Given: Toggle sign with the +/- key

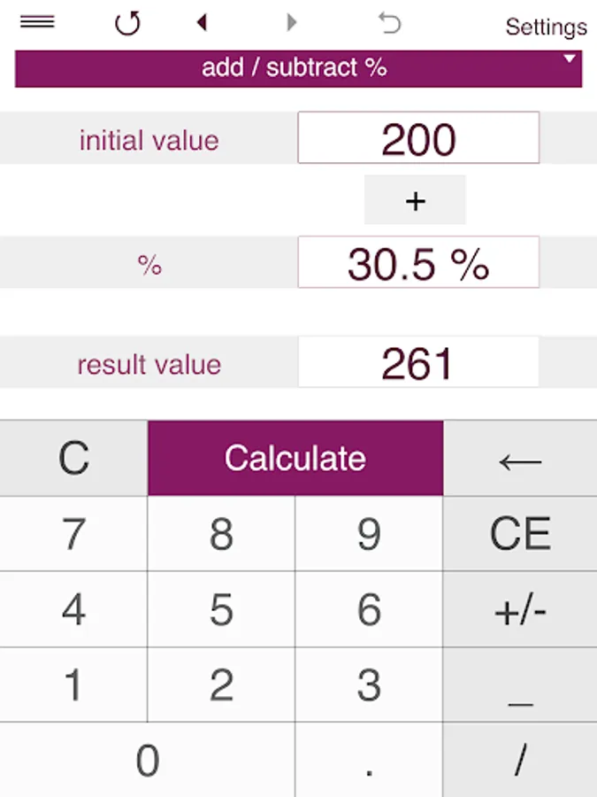Looking at the screenshot, I should coord(520,609).
